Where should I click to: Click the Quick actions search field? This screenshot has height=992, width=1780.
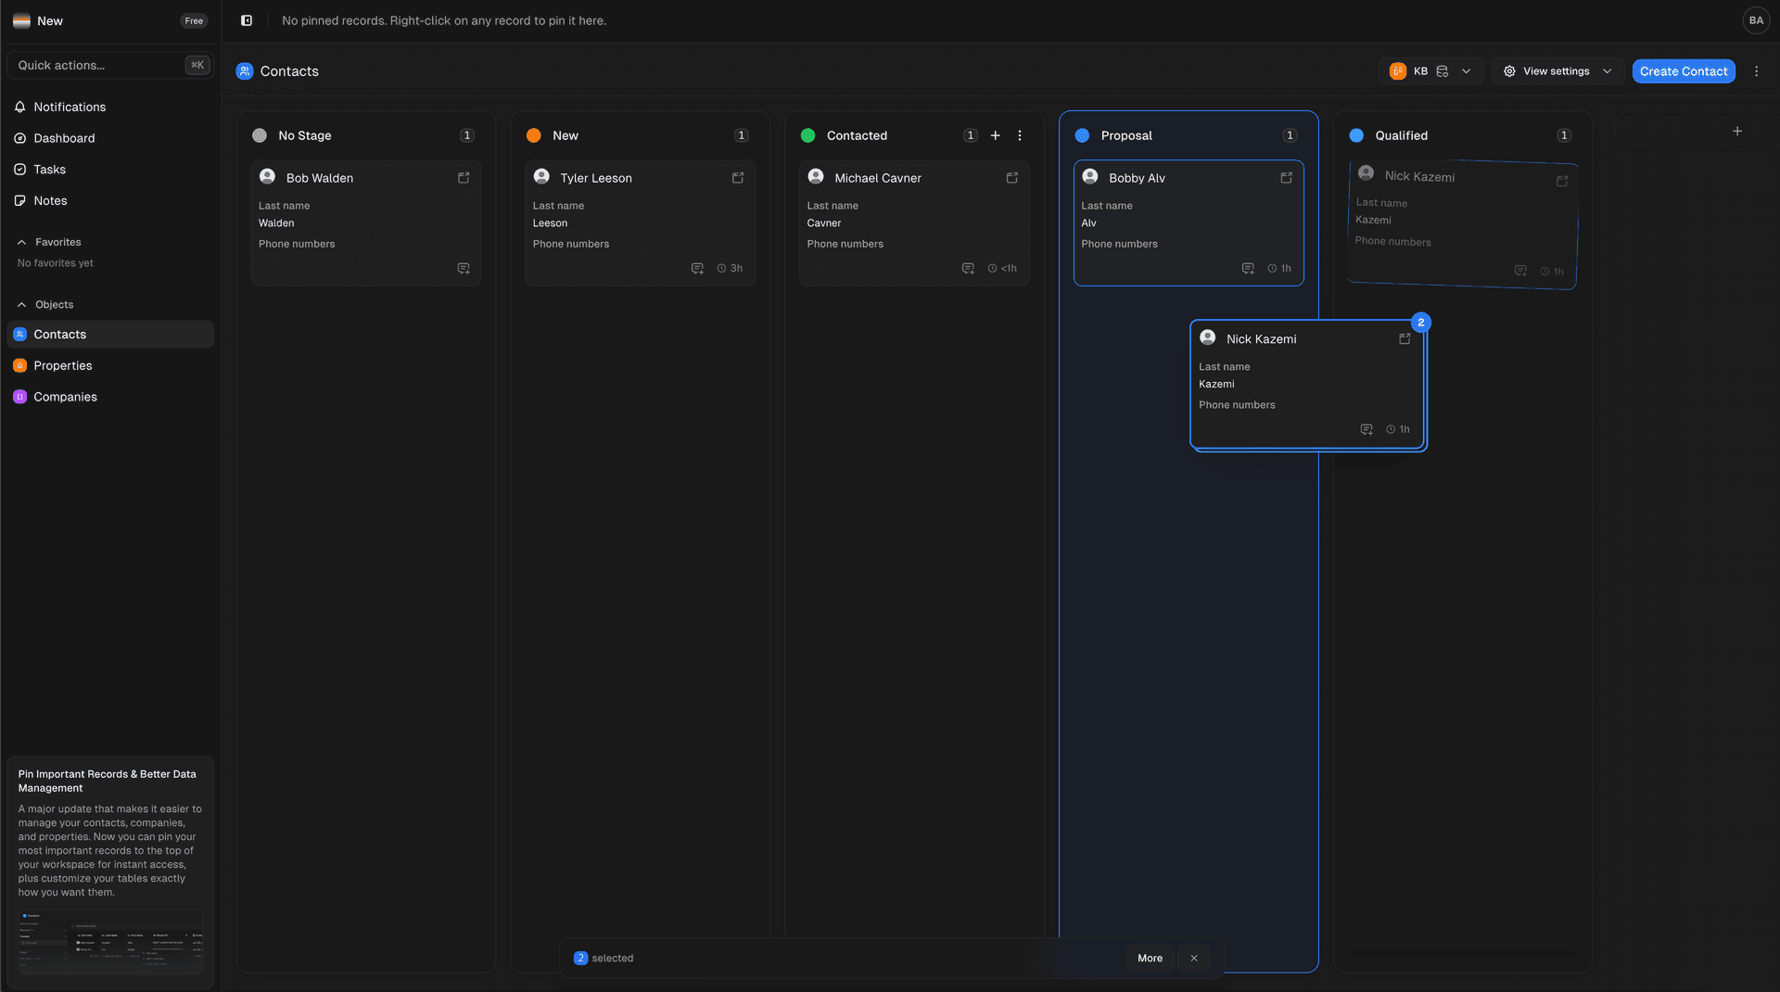pos(102,65)
